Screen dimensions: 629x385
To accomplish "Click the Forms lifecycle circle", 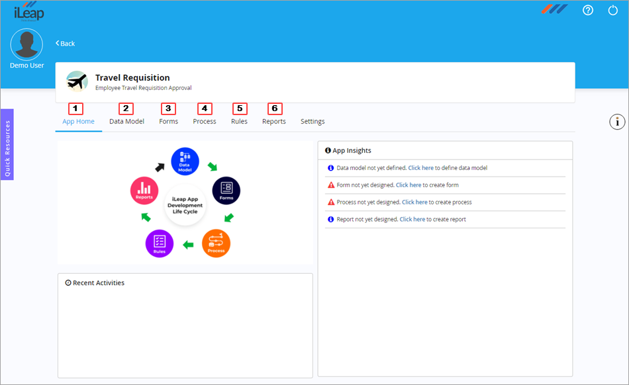I will [x=226, y=191].
